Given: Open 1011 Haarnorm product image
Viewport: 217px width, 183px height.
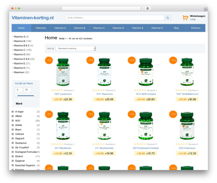Looking at the screenshot, I should click(x=104, y=72).
